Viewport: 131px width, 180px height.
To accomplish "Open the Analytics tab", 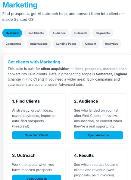I will [111, 44].
